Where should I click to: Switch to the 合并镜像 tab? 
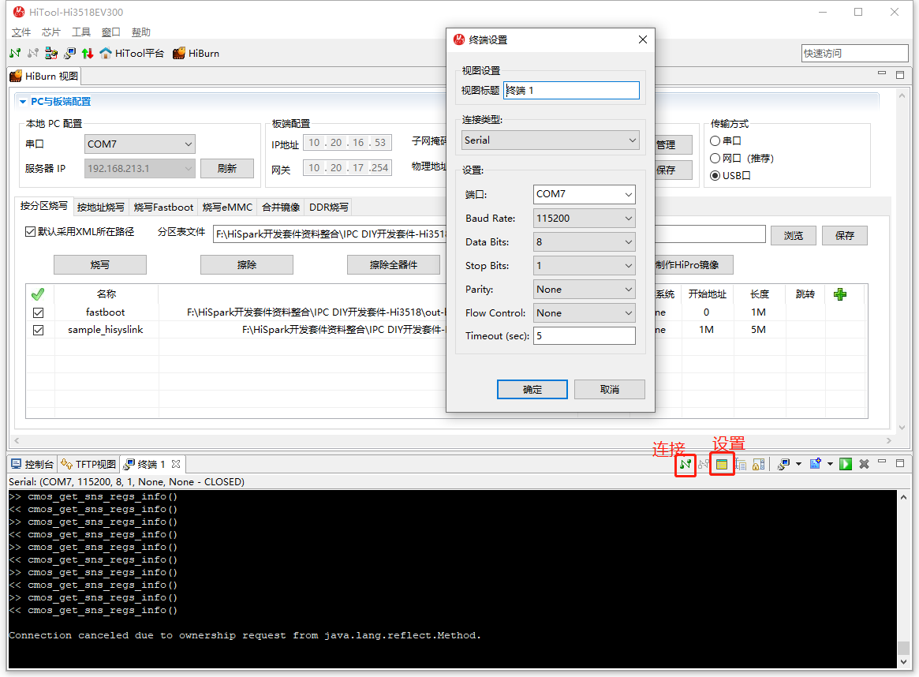click(x=281, y=208)
